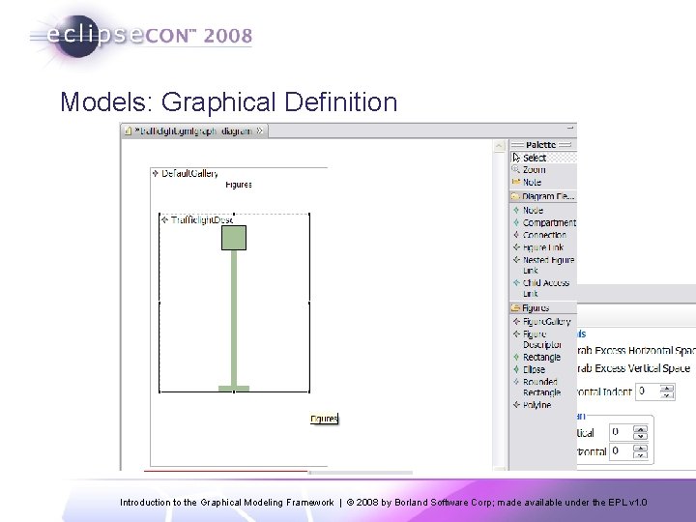Screen dimensions: 696x522
Task: Show hidden editor tabs list chevron
Action: (260, 130)
